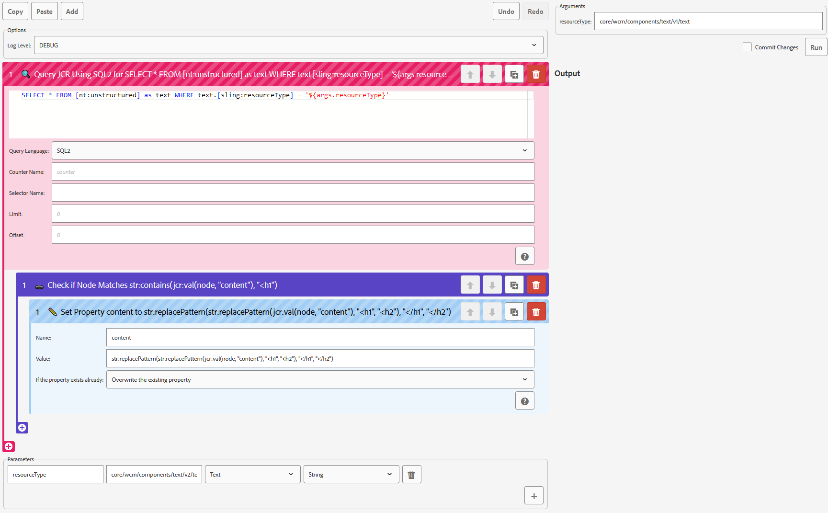Focus the Selector Name field
The height and width of the screenshot is (513, 828).
pos(293,193)
